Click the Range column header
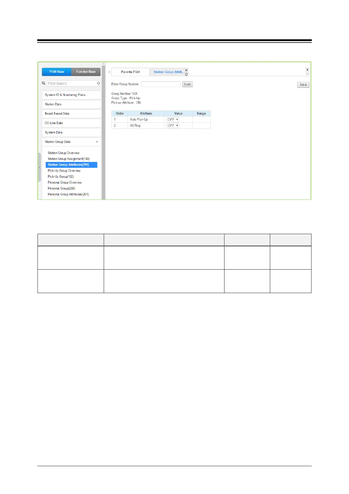349x494 pixels. click(201, 114)
